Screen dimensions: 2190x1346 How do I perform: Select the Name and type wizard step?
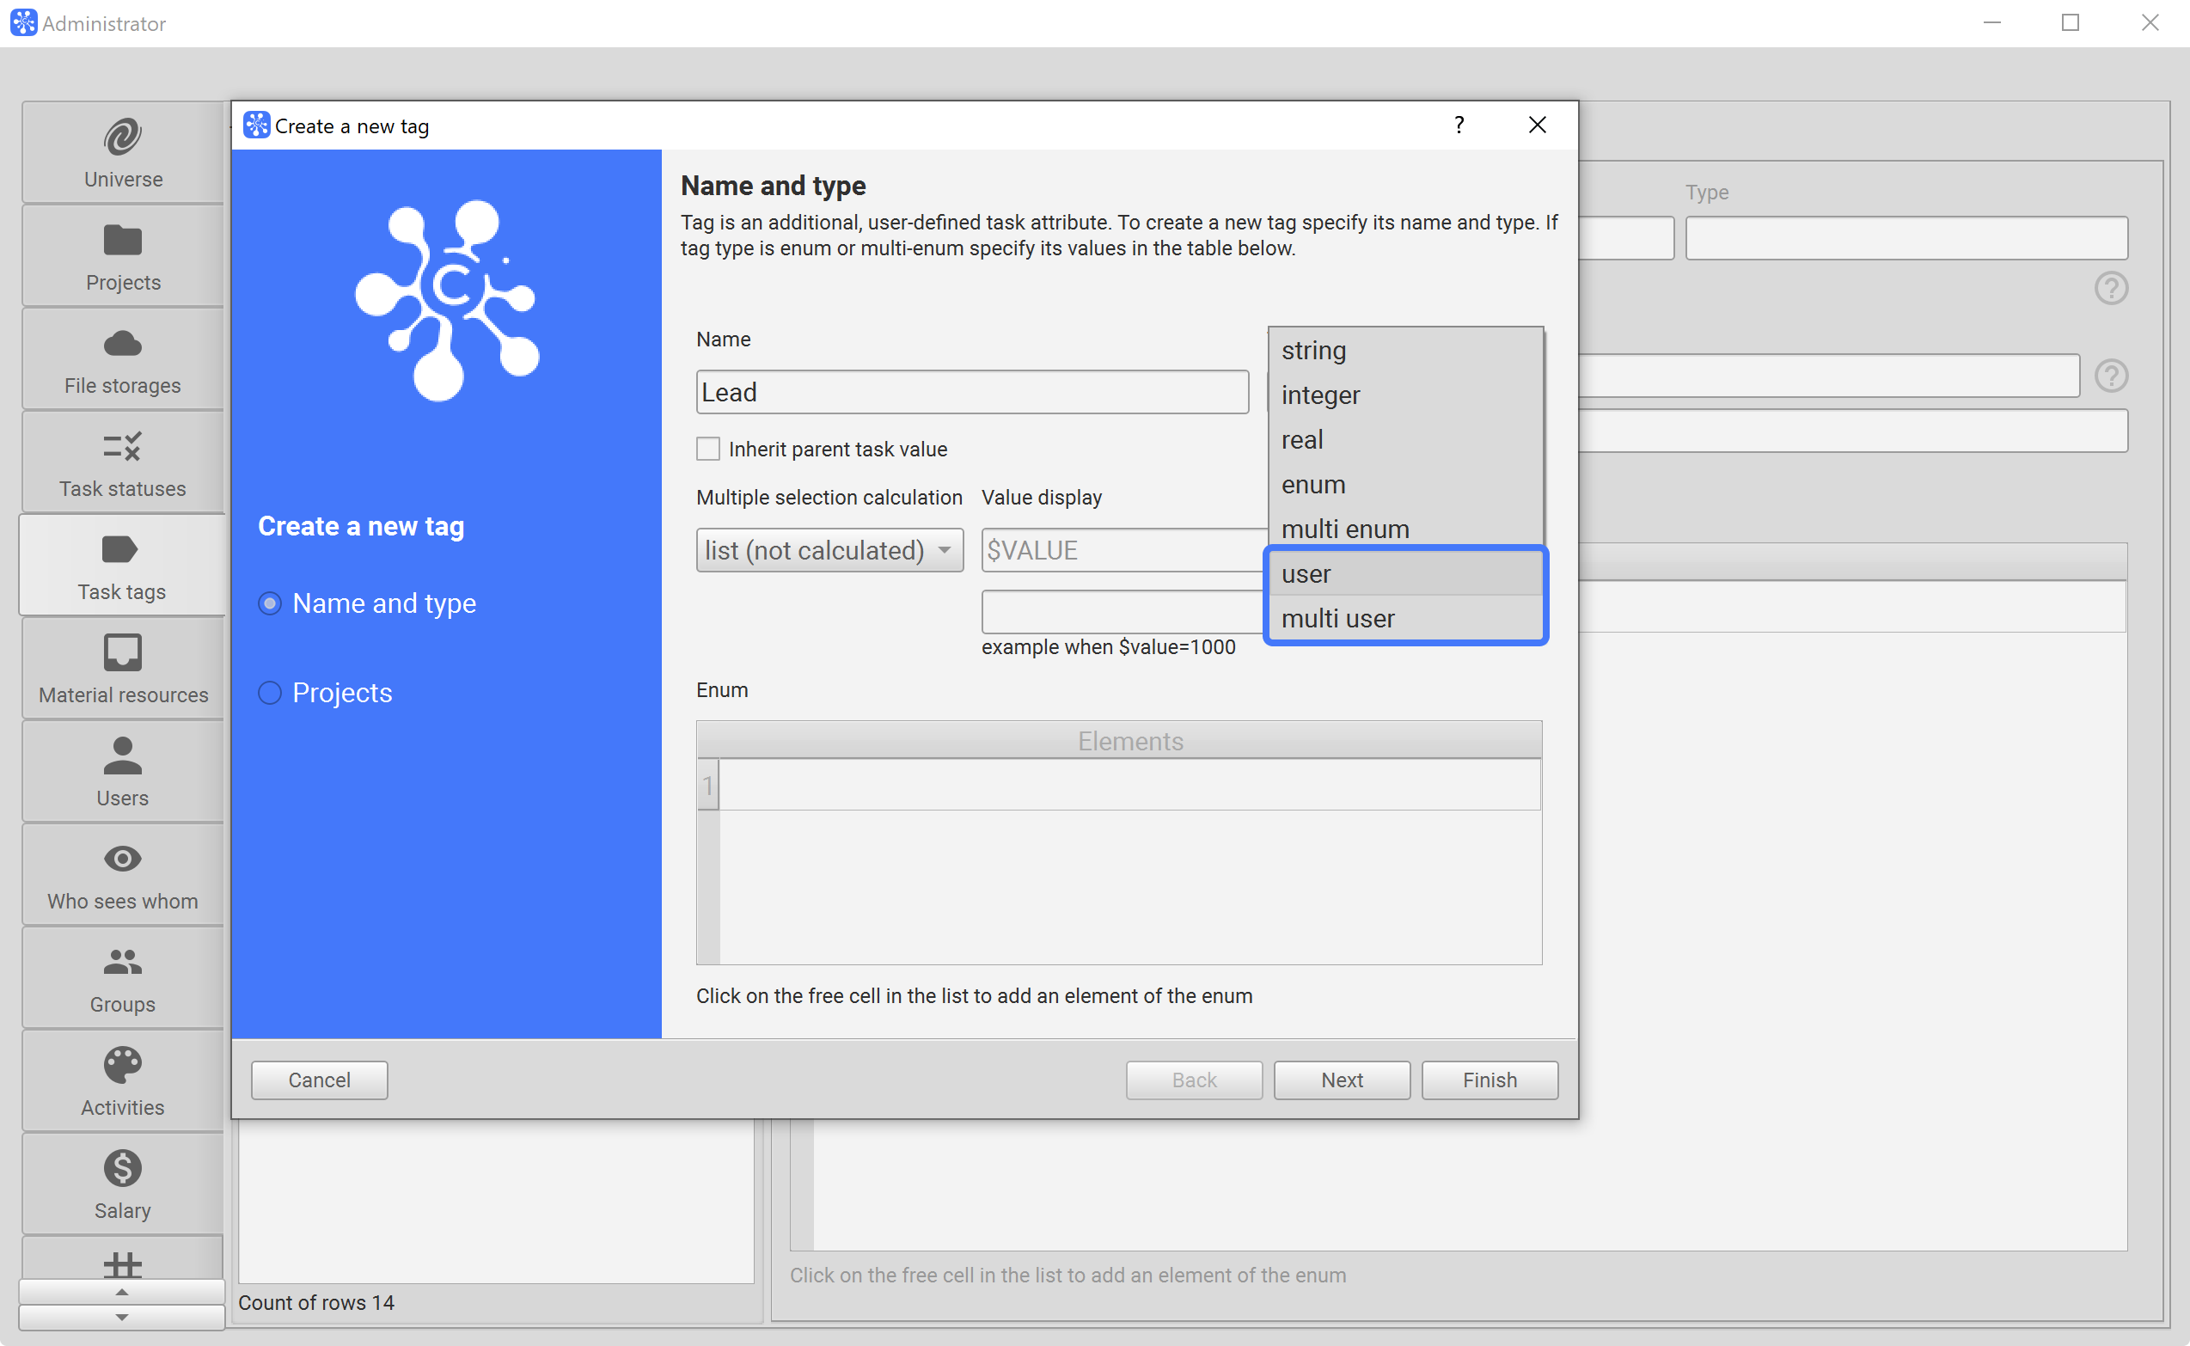[270, 603]
